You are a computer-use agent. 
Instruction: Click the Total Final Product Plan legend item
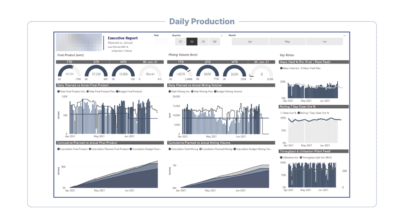pos(101,92)
